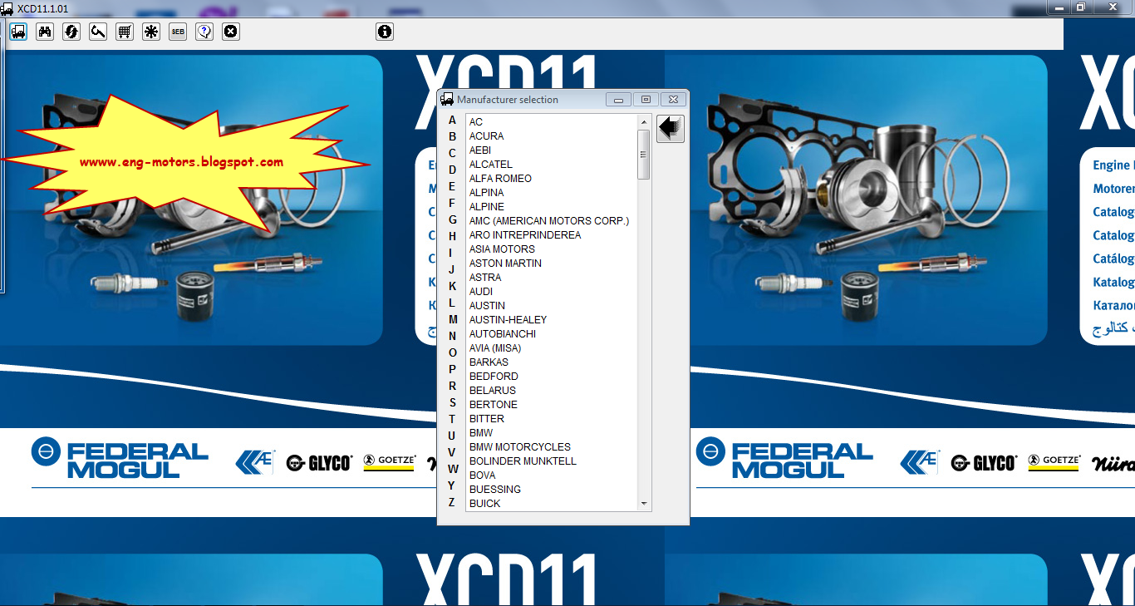
Task: Select the snowflake icon on the toolbar
Action: 150,32
